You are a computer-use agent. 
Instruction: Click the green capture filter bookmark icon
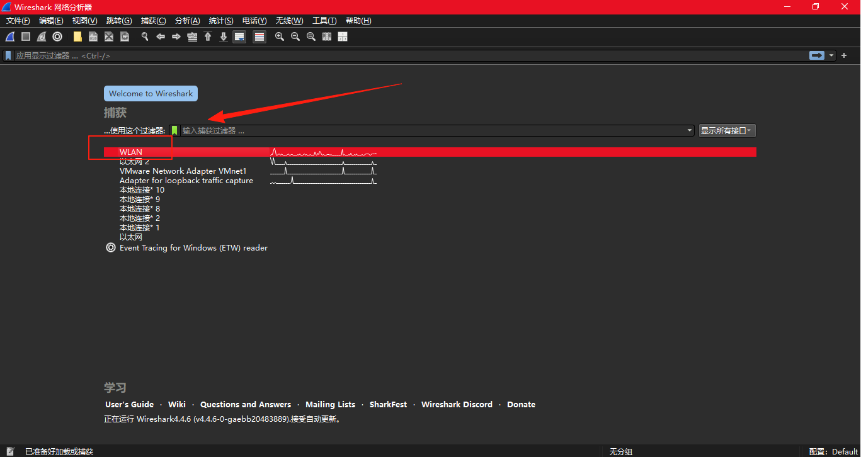point(174,130)
